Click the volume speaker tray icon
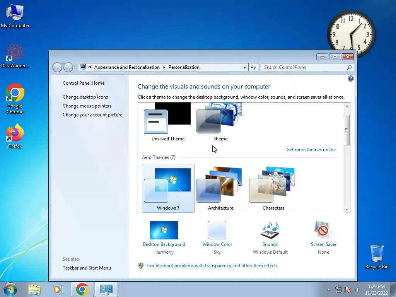The image size is (396, 297). click(x=357, y=290)
